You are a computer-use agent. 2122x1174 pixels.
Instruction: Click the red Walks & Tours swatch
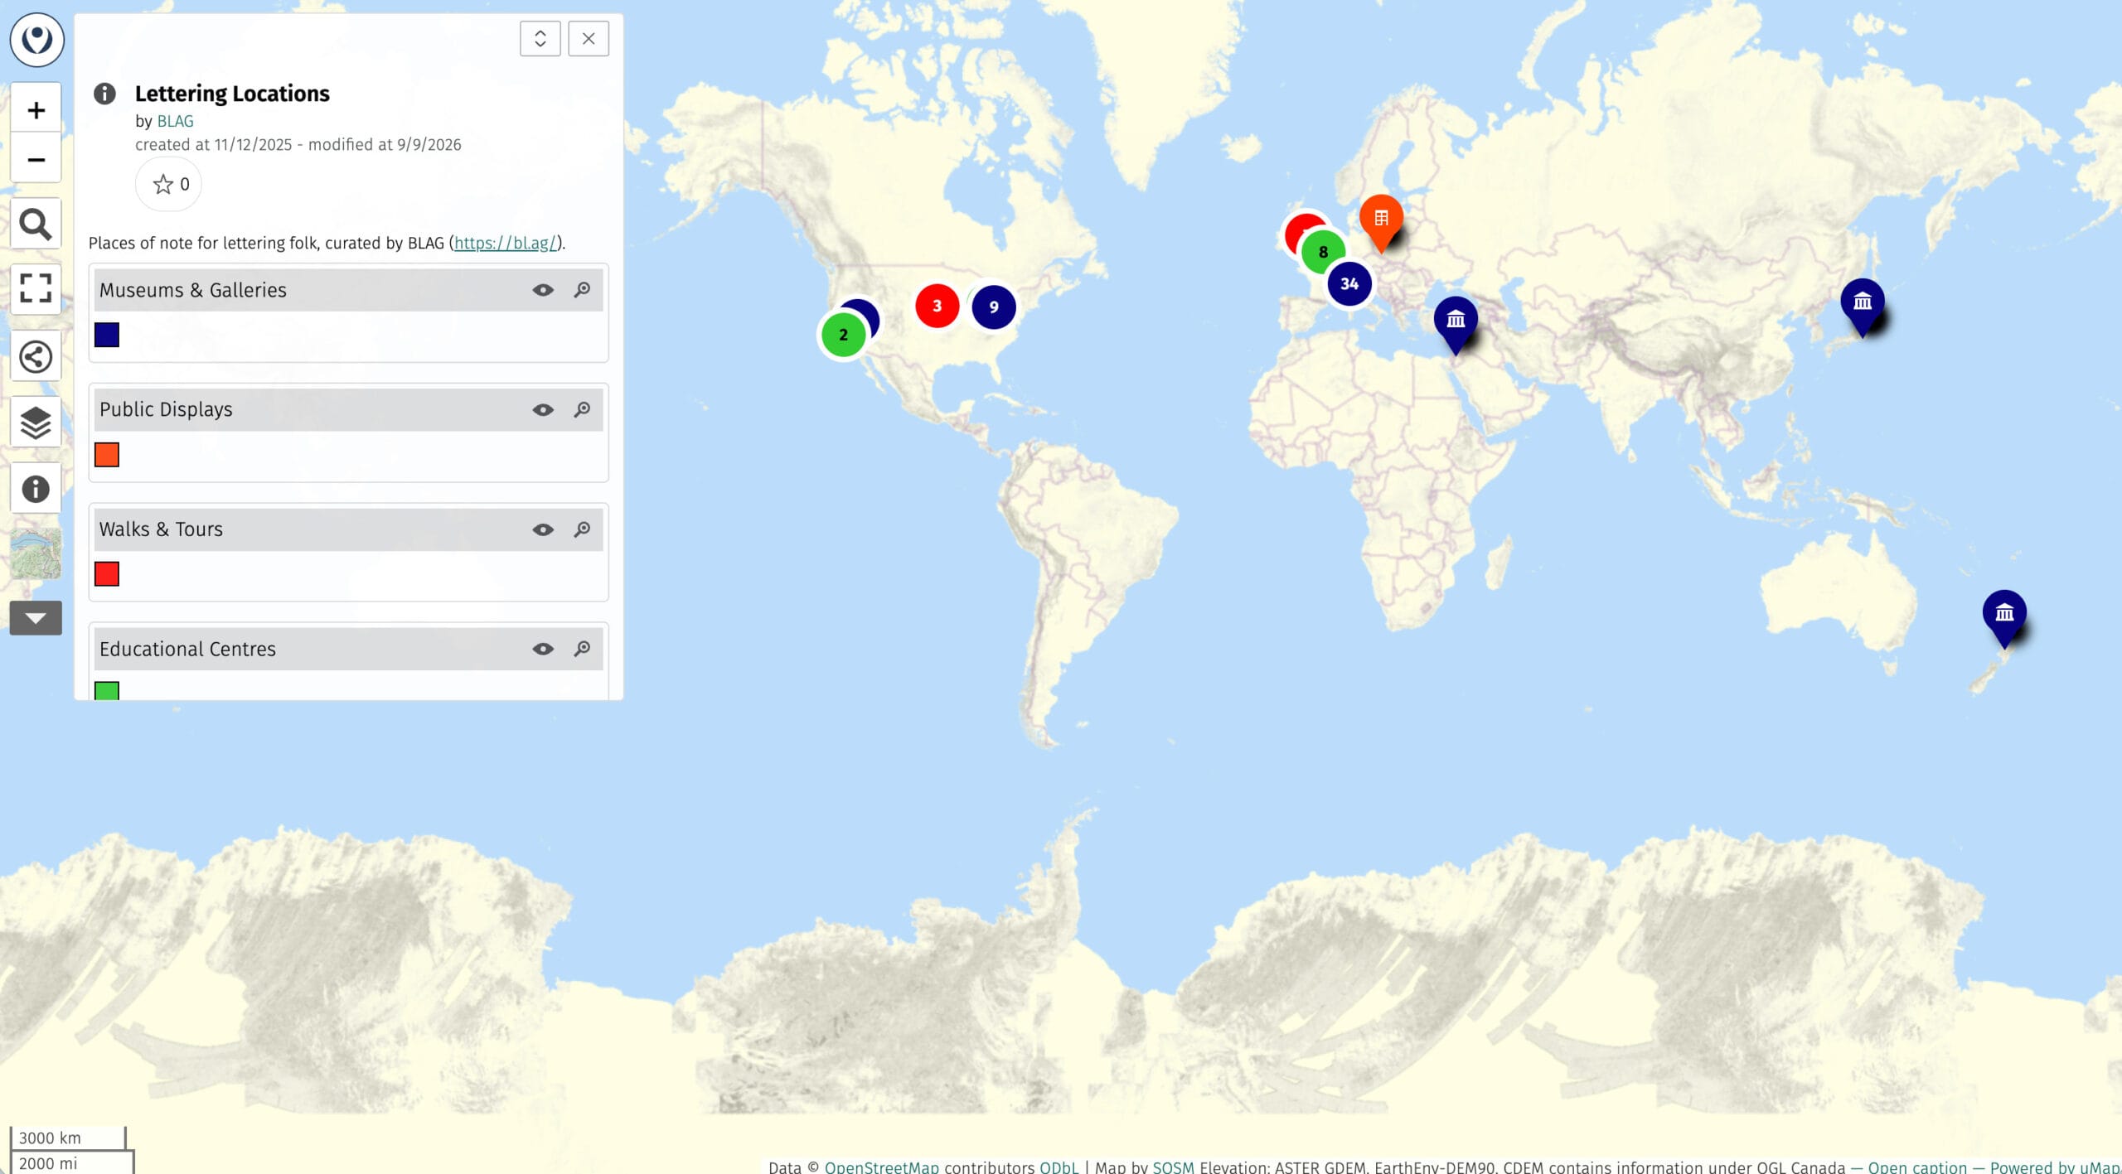(x=107, y=574)
